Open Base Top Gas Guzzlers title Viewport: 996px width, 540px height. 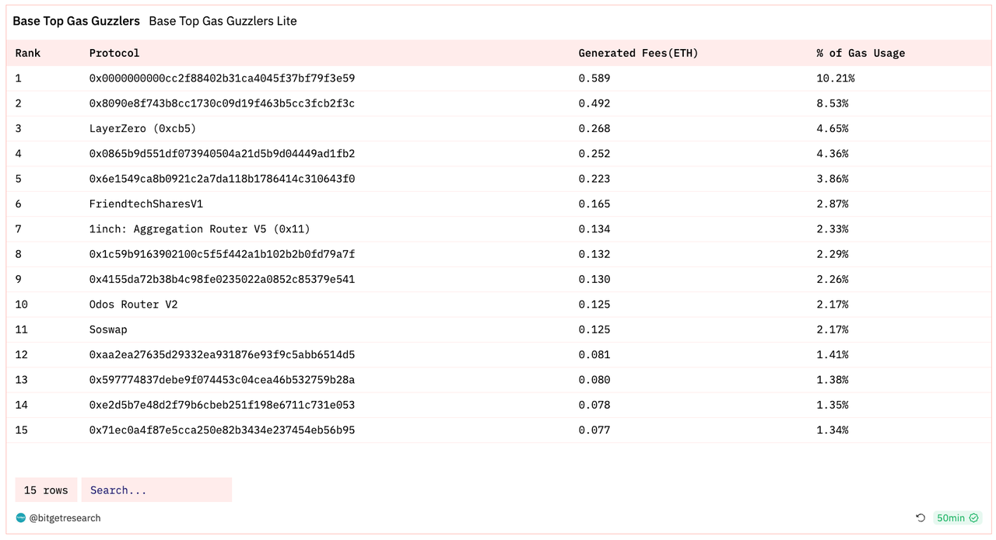(x=76, y=21)
